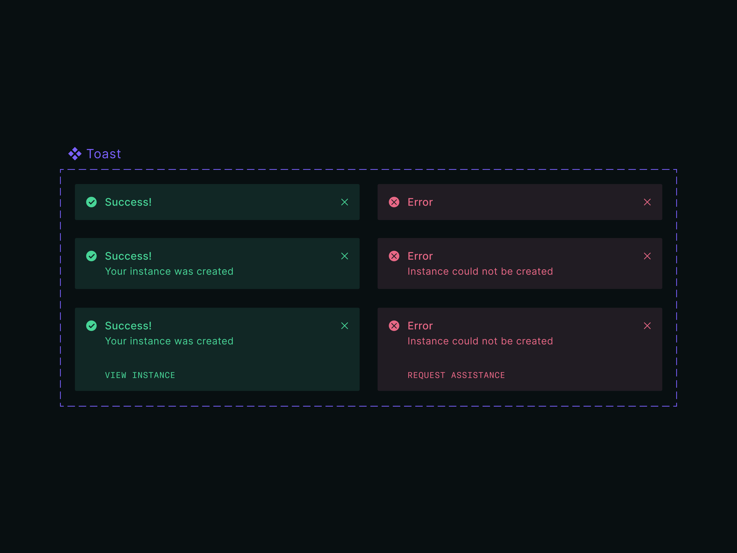
Task: Click error icon in toast with Request Assistance
Action: tap(394, 326)
